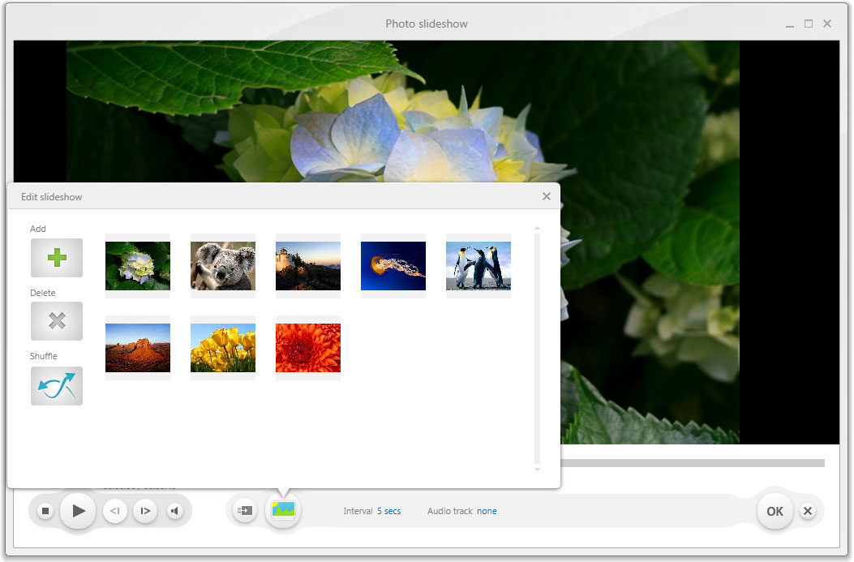Click the slideshow progress bar
This screenshot has height=562, width=854.
693,463
